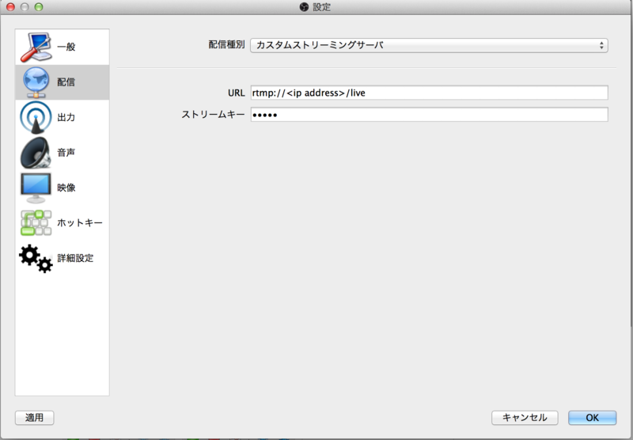Click the キャンセル button
The image size is (633, 440).
pyautogui.click(x=525, y=417)
